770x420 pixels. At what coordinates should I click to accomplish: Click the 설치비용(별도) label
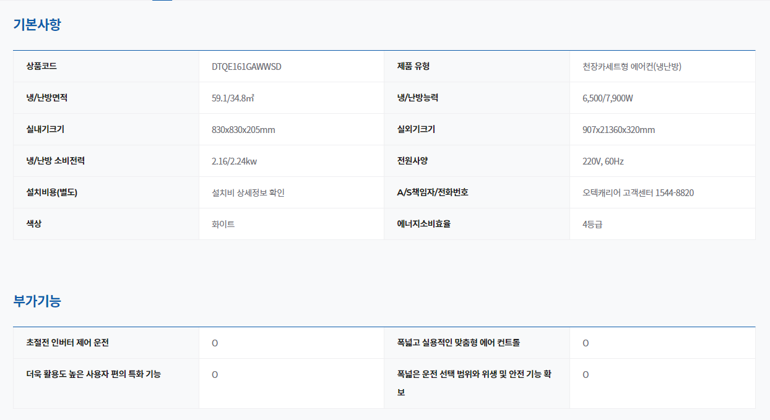pos(52,192)
